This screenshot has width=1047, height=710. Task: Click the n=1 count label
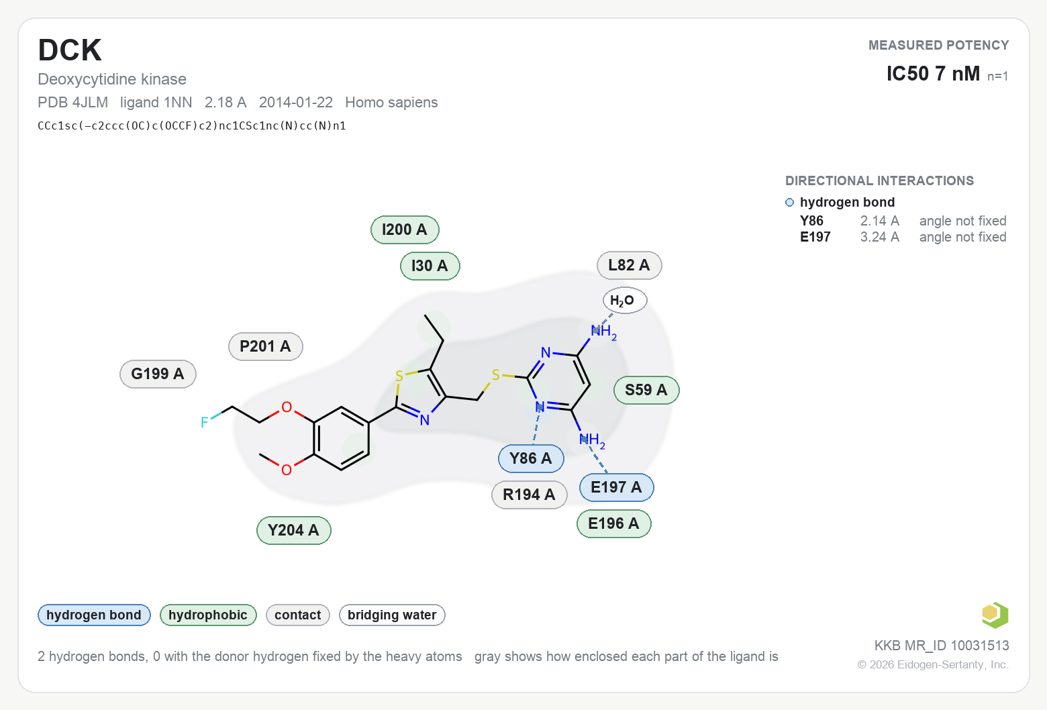pyautogui.click(x=998, y=77)
